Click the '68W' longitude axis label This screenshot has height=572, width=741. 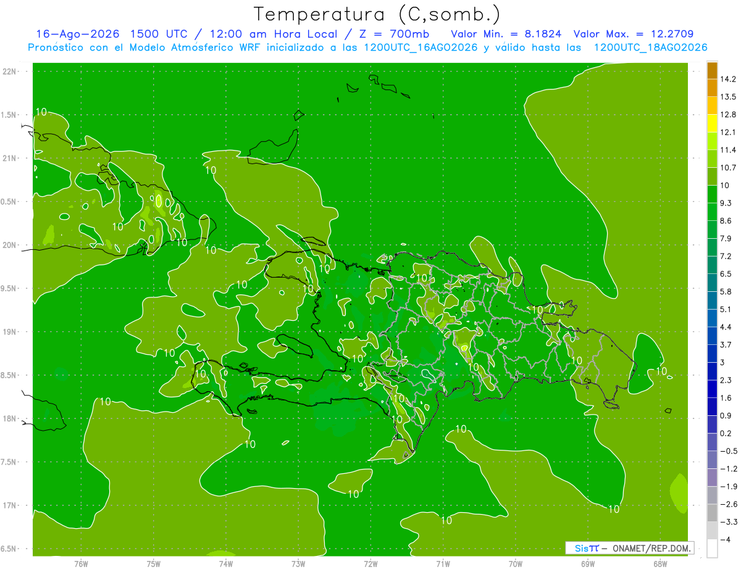tap(659, 563)
